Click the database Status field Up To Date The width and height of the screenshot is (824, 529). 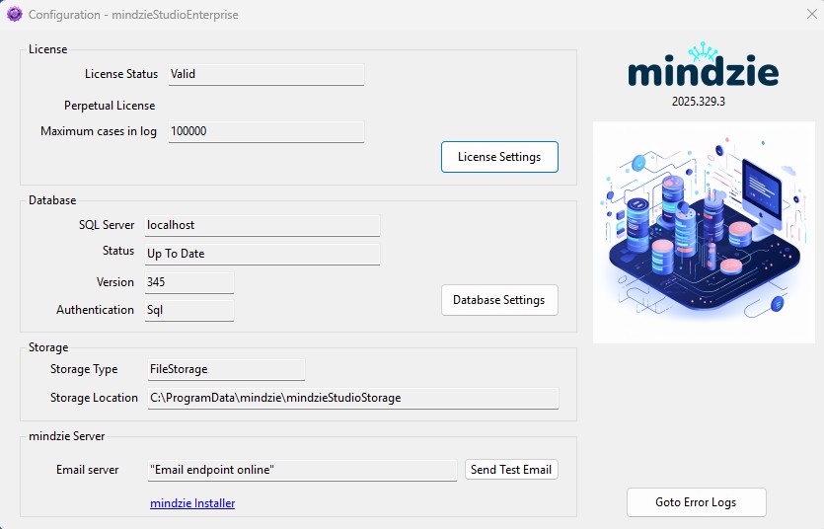[262, 255]
